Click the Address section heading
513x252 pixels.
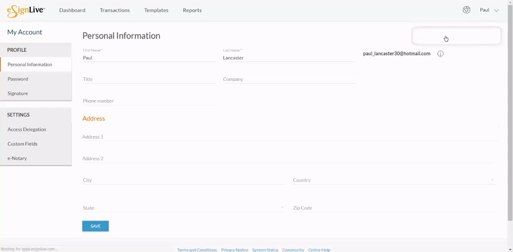pos(94,119)
